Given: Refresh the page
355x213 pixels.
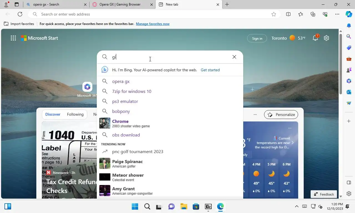Looking at the screenshot, I should click(20, 14).
